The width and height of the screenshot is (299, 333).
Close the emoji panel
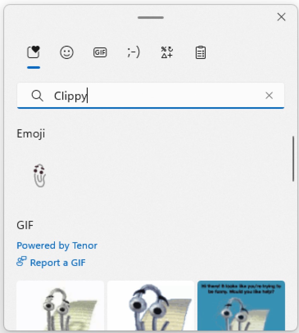tap(281, 17)
